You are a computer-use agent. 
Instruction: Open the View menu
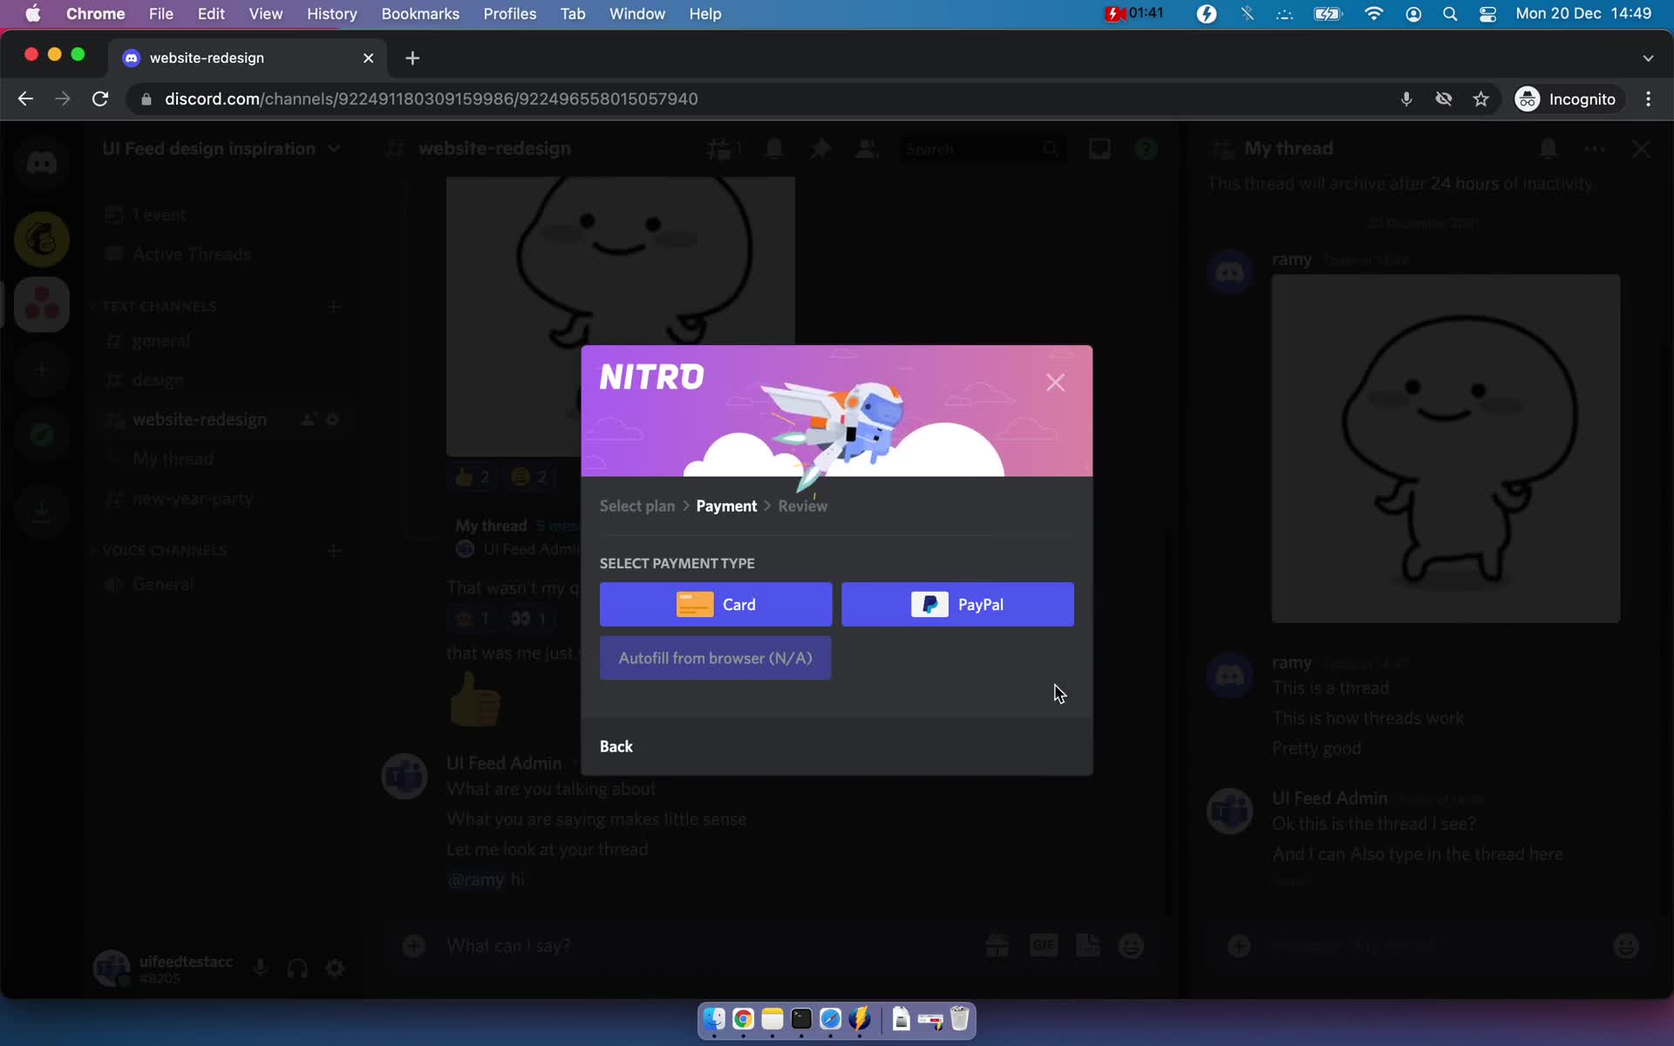tap(265, 14)
